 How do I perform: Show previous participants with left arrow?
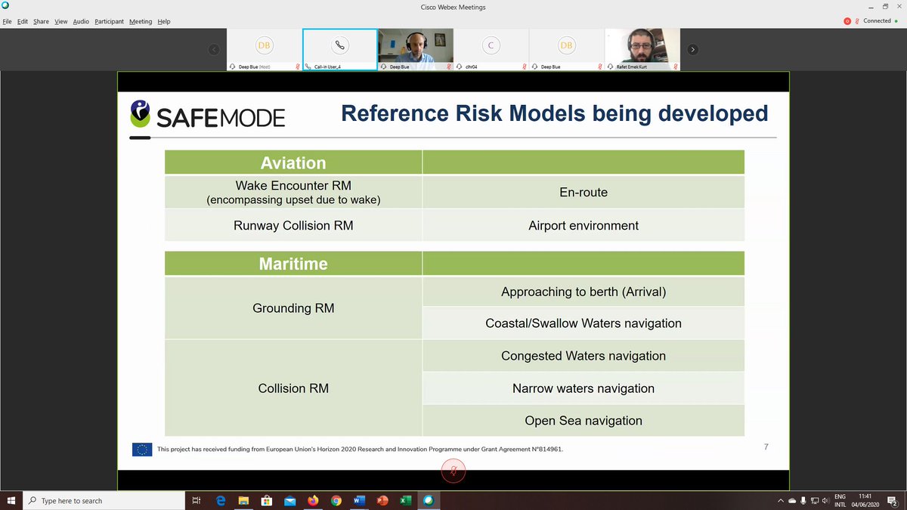pyautogui.click(x=214, y=50)
